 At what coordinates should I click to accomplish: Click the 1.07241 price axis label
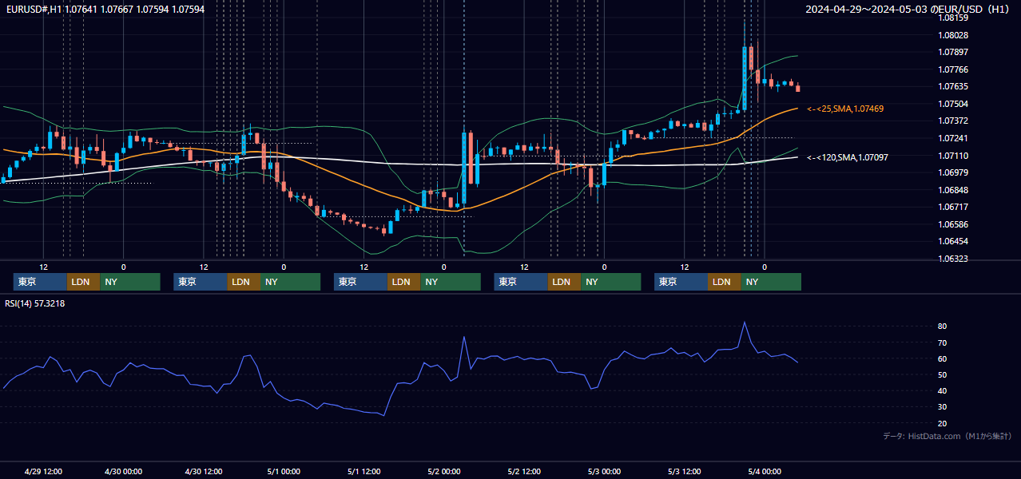[953, 138]
